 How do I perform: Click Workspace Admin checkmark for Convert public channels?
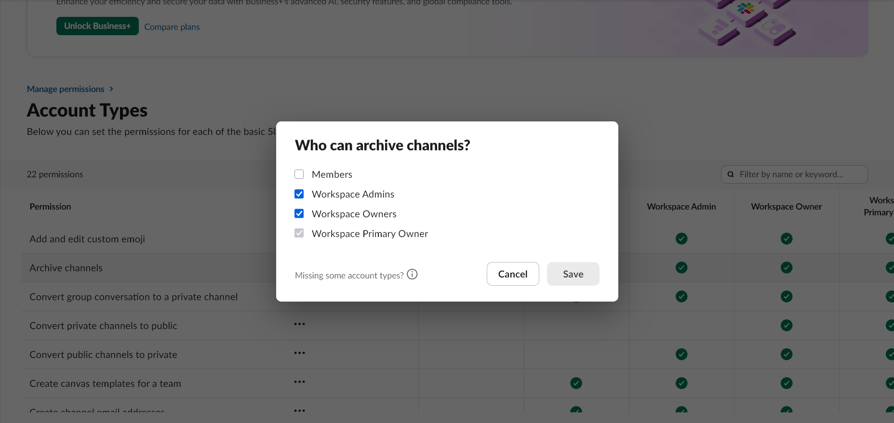(681, 354)
